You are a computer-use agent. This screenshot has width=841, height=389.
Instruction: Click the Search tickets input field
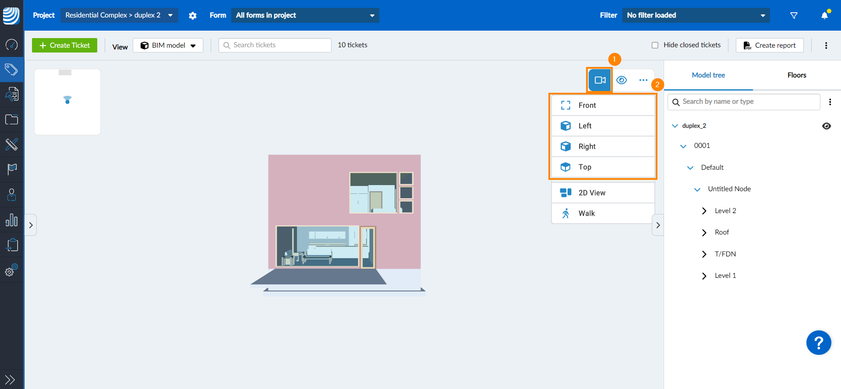point(275,45)
